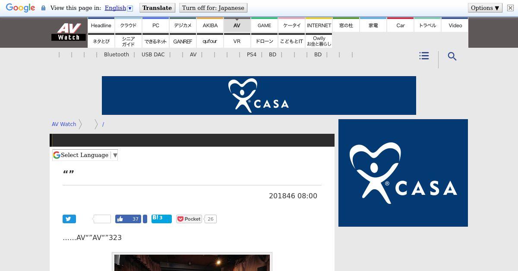Image resolution: width=518 pixels, height=271 pixels.
Task: Open the 家電 tab
Action: pos(373,25)
